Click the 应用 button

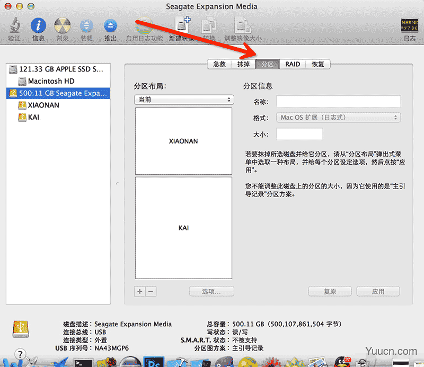coord(378,291)
